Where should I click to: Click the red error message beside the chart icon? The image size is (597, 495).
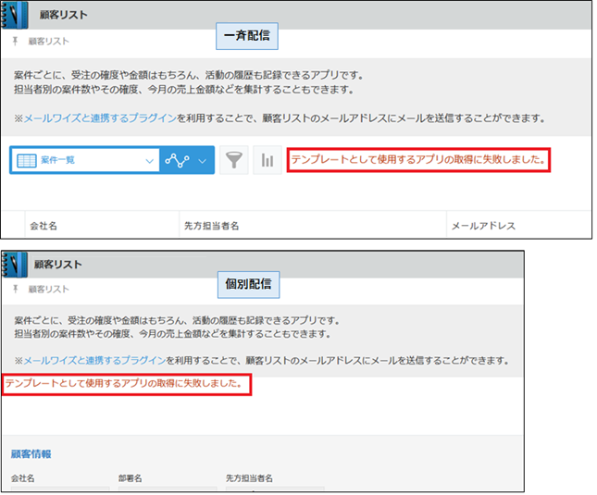[x=417, y=160]
